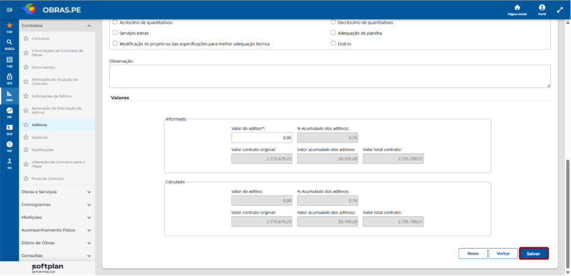Open the Apostilas menu item
Screen dimensions: 571x276
pos(40,138)
